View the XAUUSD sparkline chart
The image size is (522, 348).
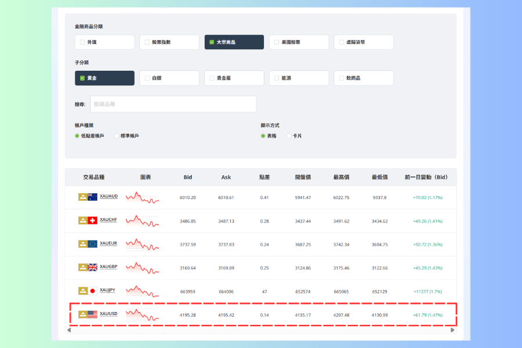tap(143, 315)
